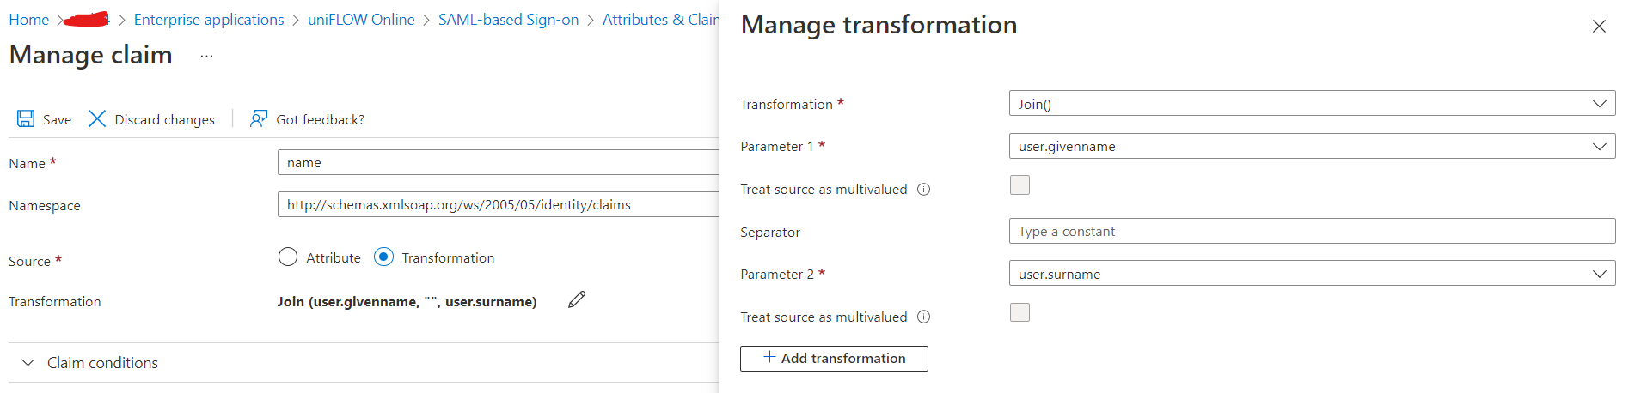Image resolution: width=1635 pixels, height=393 pixels.
Task: Show info for second multivalued option
Action: point(924,317)
